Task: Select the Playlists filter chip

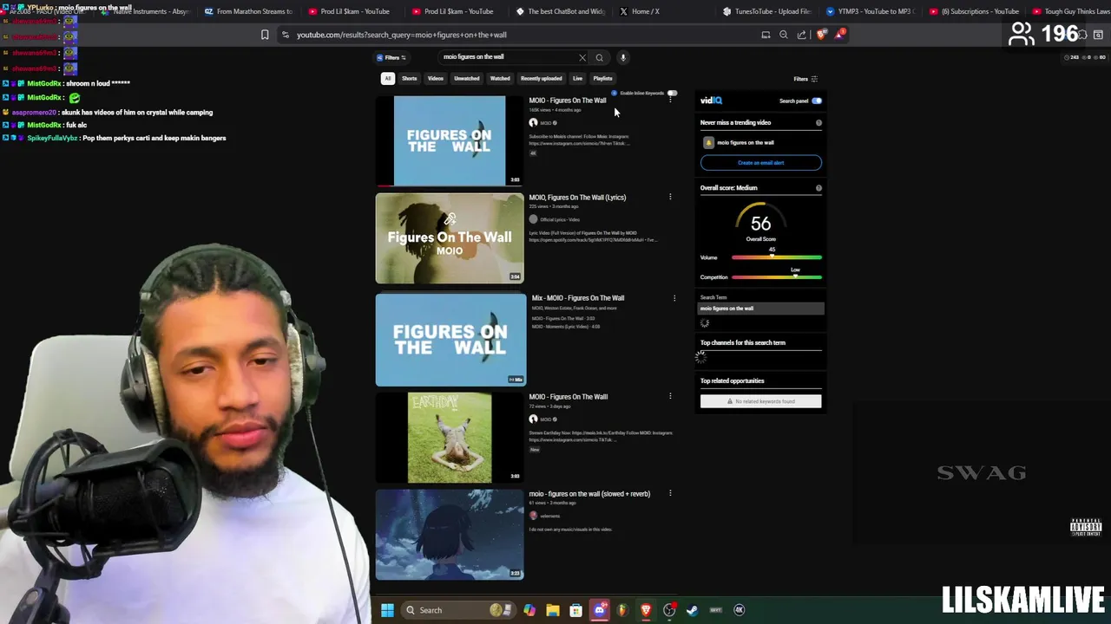Action: (x=602, y=79)
